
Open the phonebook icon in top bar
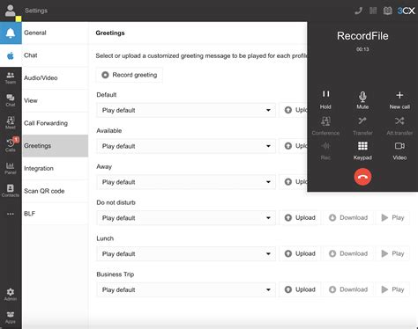point(388,11)
